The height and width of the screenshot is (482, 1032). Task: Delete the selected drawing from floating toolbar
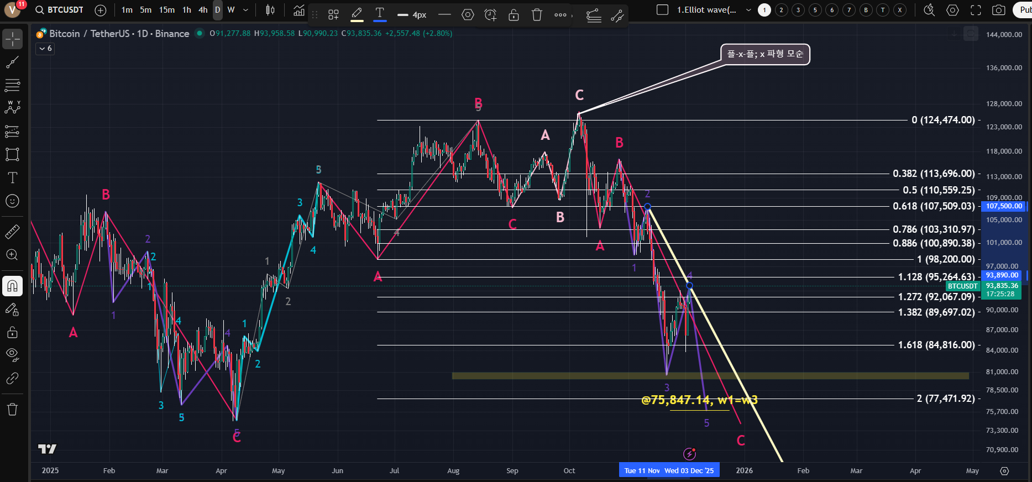[537, 15]
